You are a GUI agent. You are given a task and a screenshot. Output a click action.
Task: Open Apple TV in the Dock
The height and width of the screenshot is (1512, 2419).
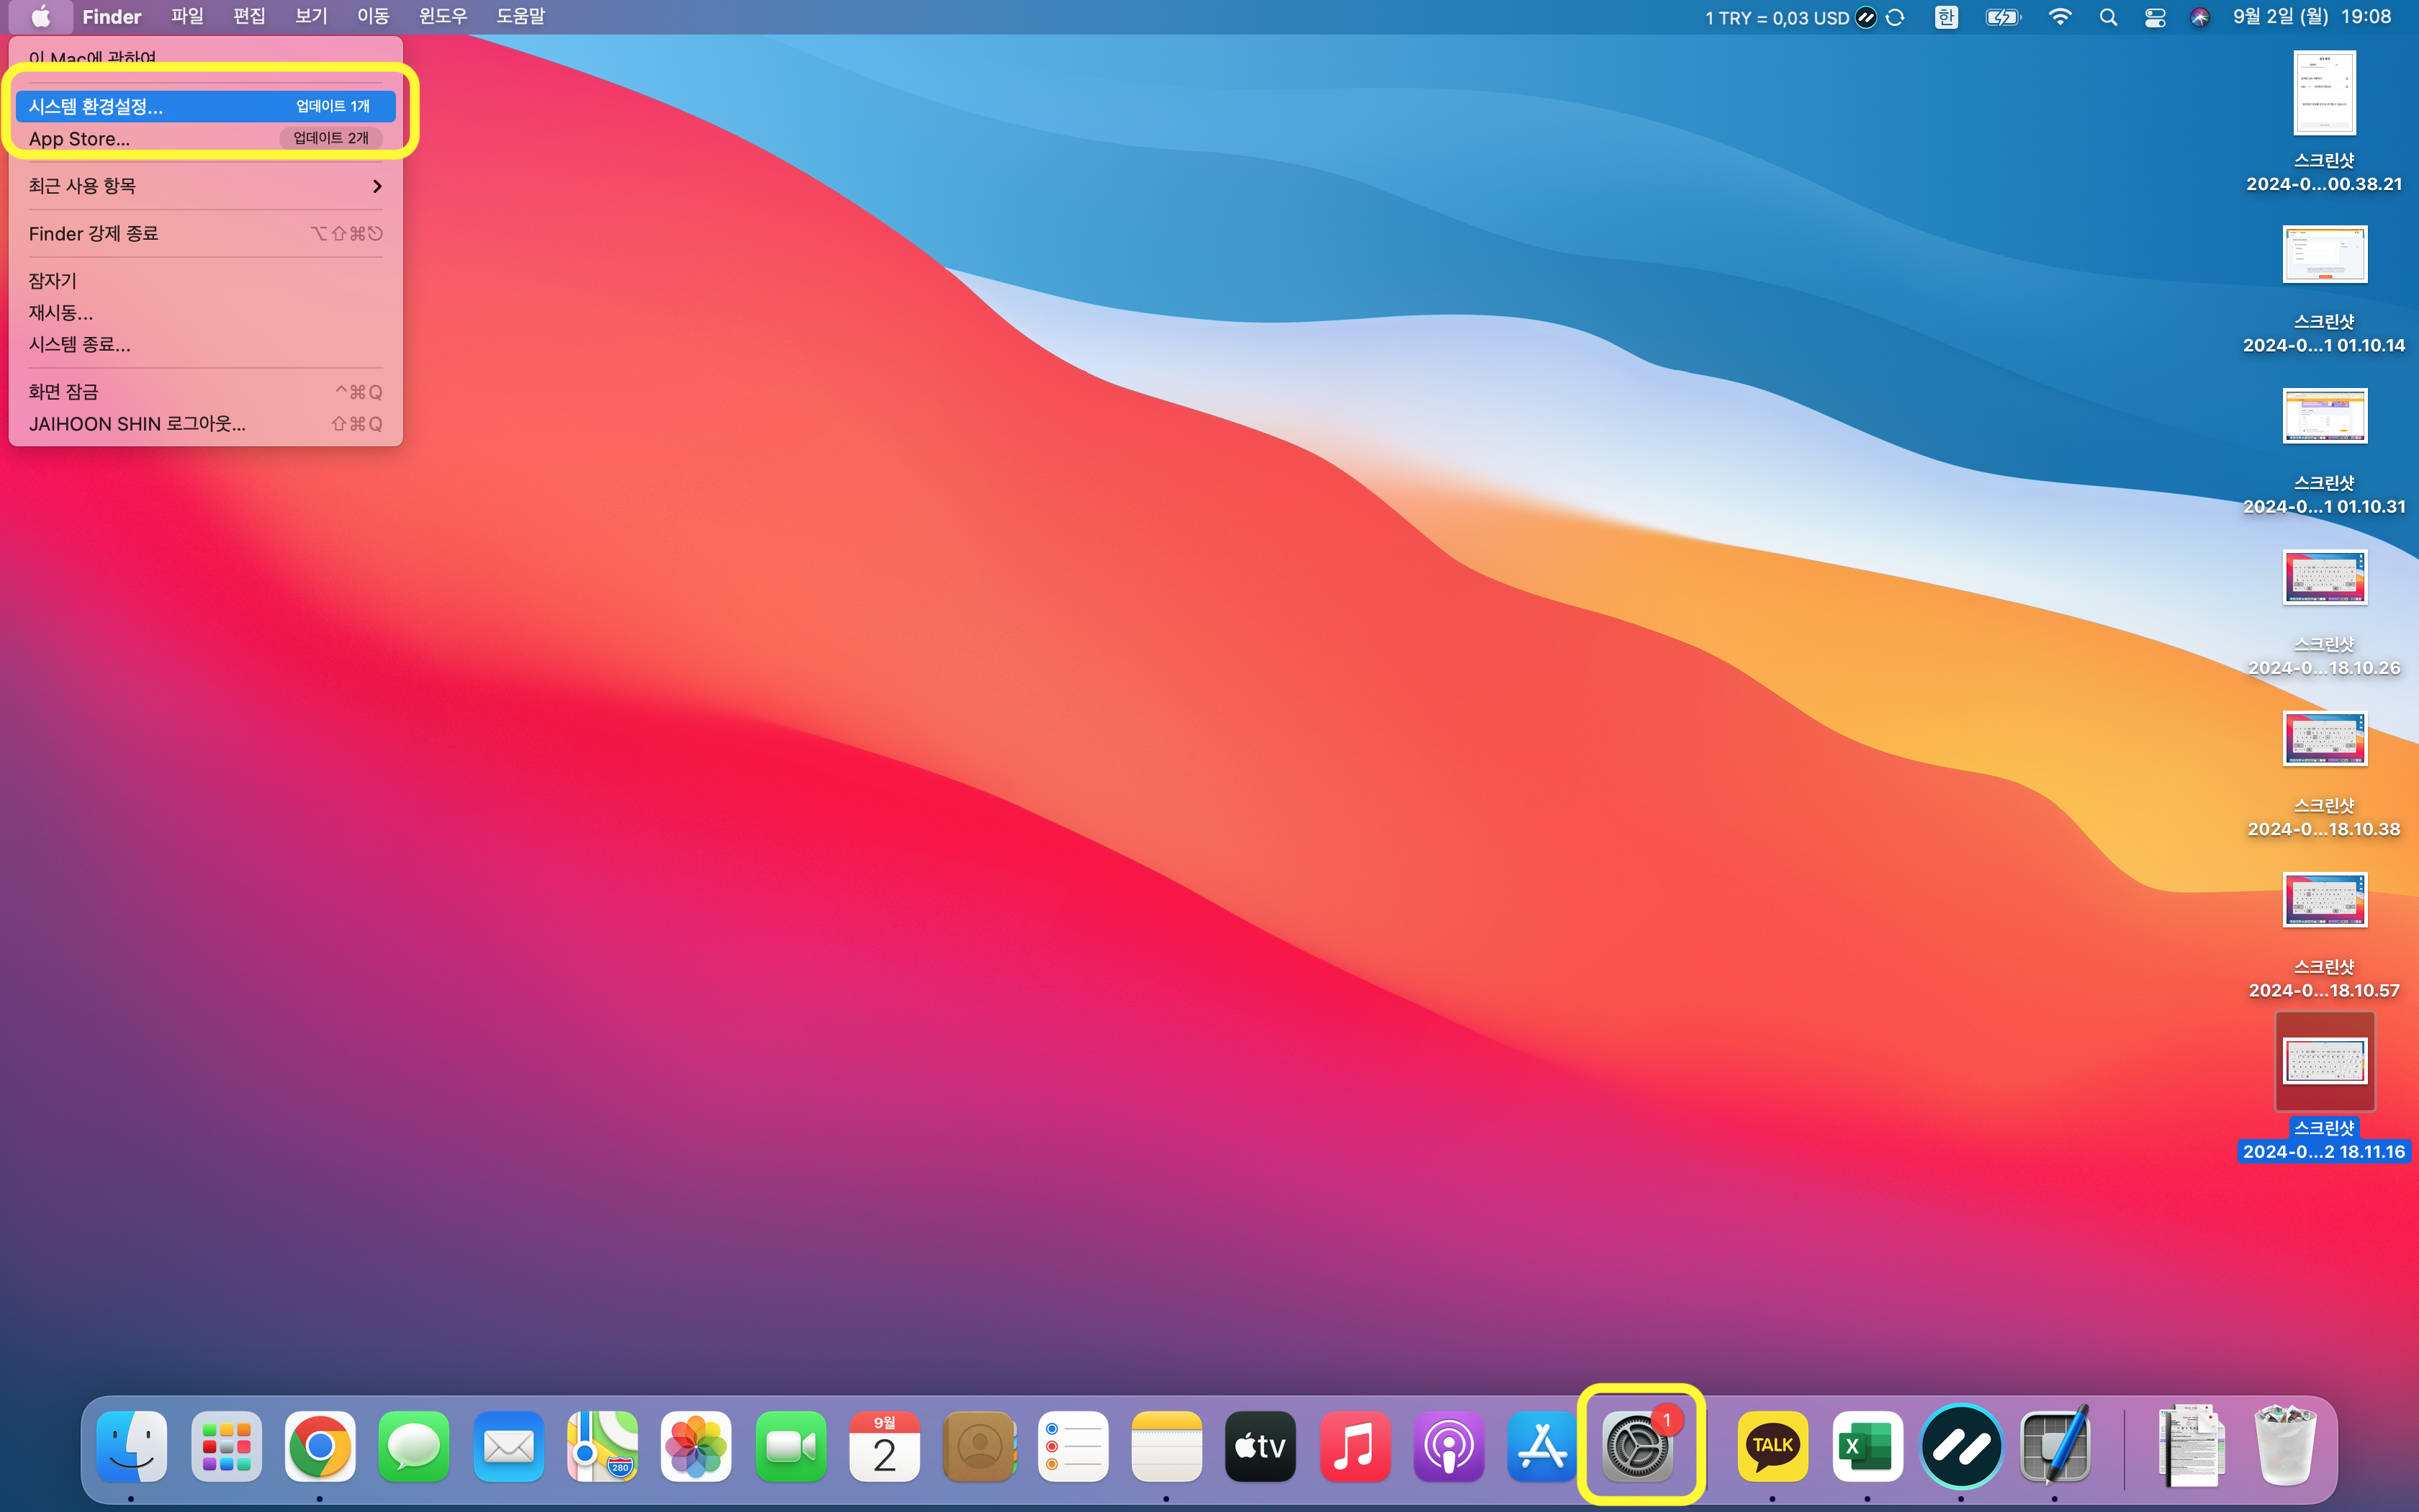1259,1446
